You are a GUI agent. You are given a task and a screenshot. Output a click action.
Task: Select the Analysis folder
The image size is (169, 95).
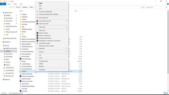[x=24, y=14]
